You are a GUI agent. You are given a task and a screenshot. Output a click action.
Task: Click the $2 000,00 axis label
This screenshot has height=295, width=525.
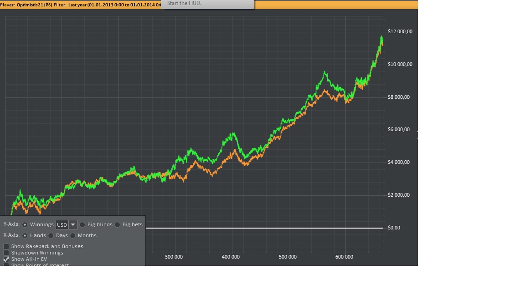point(398,195)
